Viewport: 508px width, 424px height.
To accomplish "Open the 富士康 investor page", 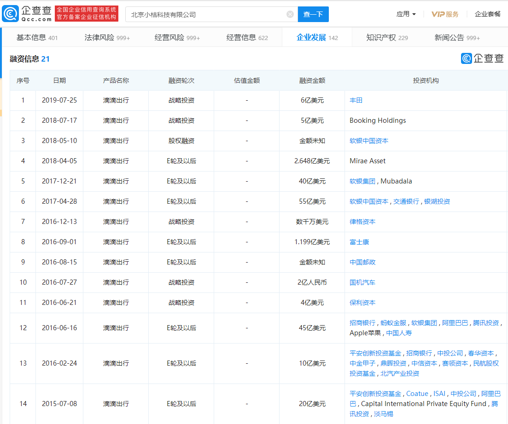I will click(x=360, y=241).
